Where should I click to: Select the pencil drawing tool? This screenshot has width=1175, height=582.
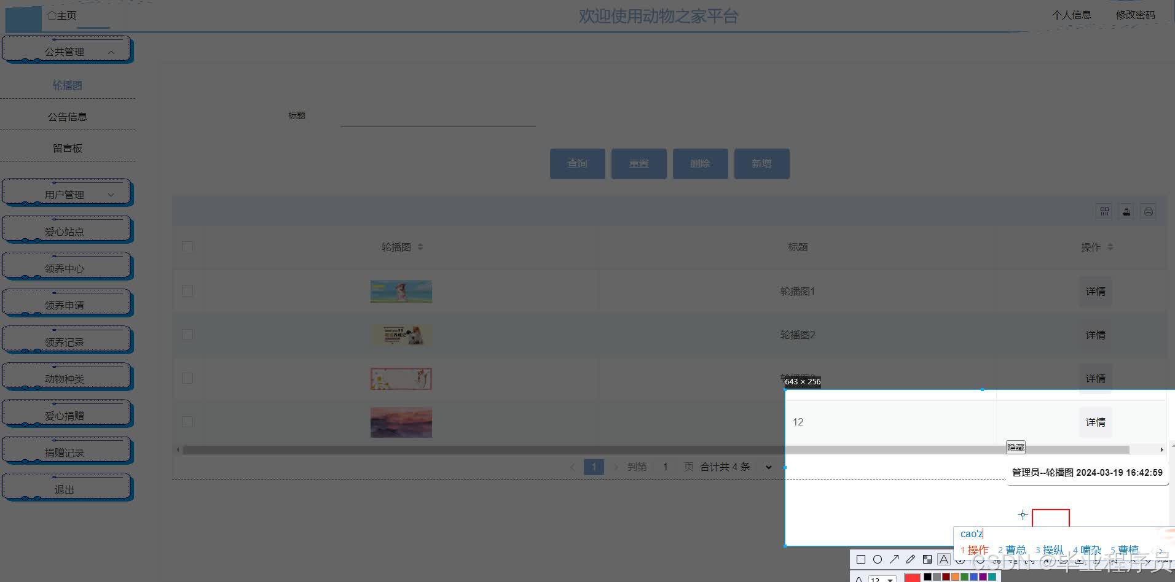pyautogui.click(x=911, y=559)
